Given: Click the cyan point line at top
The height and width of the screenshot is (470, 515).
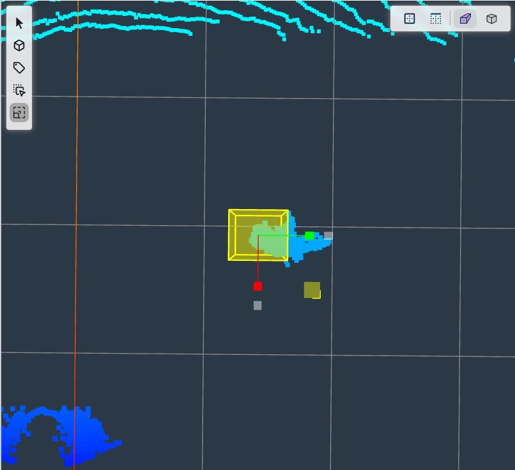Looking at the screenshot, I should (128, 19).
